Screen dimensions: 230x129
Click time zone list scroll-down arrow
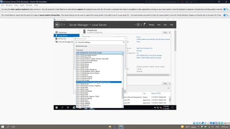123,107
